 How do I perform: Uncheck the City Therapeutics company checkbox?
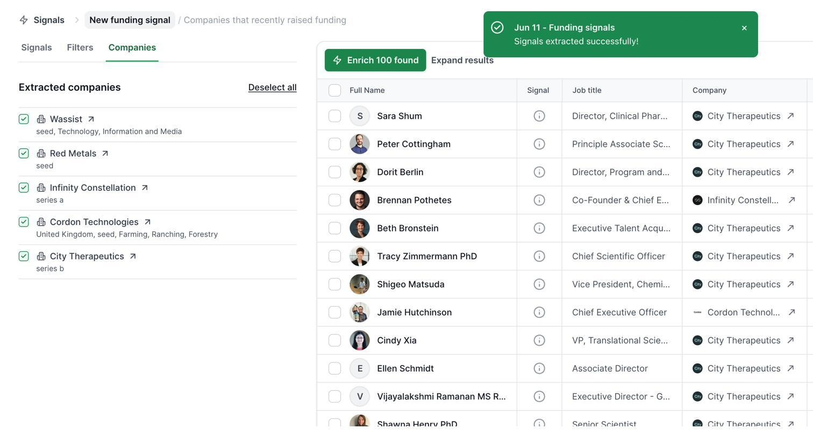coord(24,257)
